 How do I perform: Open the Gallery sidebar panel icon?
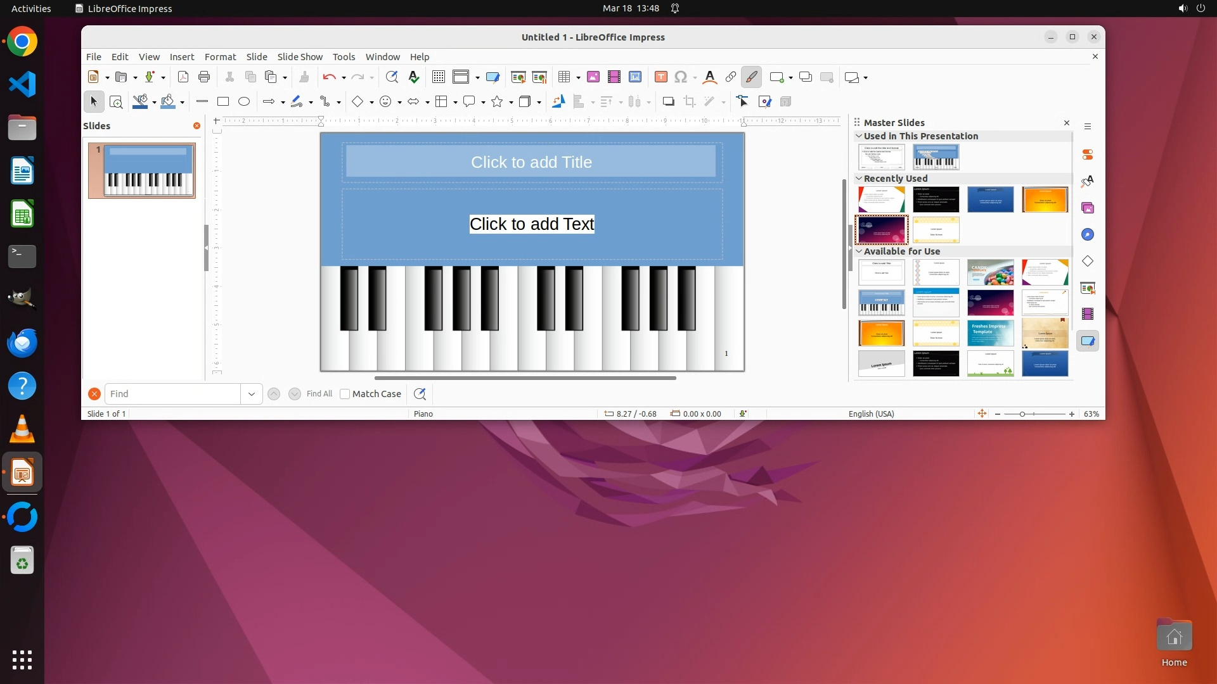1088,208
